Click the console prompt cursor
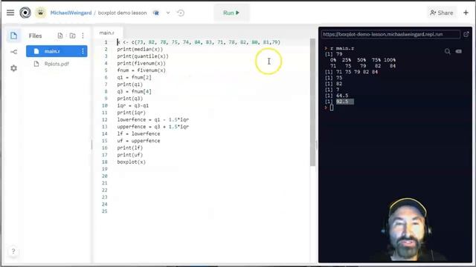Image resolution: width=476 pixels, height=267 pixels. [x=332, y=108]
